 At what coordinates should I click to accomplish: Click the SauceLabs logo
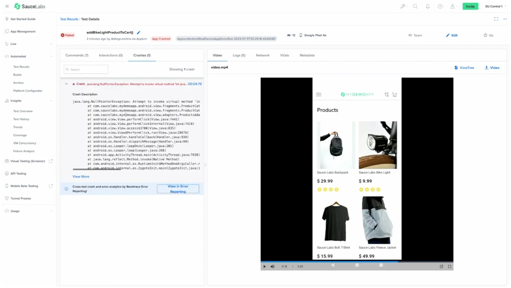click(x=30, y=6)
